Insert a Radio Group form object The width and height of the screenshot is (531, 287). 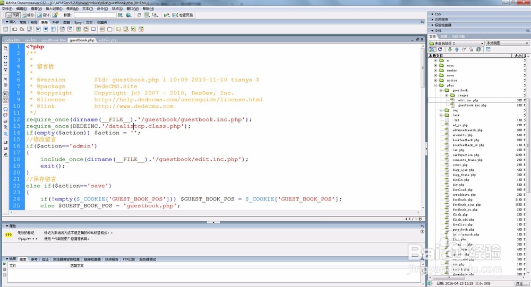54,30
